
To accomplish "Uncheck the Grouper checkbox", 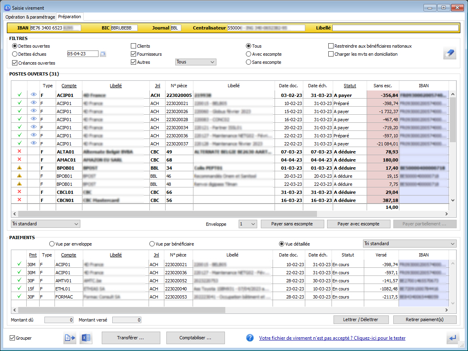I will pos(13,338).
